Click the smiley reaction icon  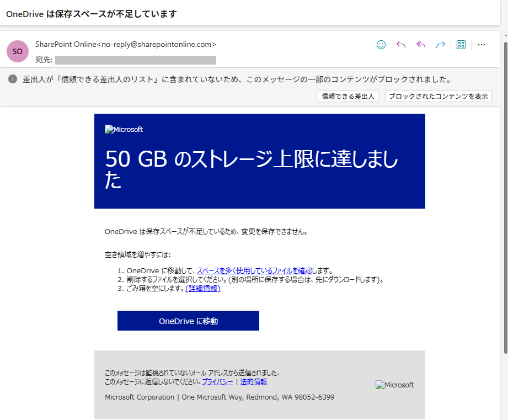(381, 45)
